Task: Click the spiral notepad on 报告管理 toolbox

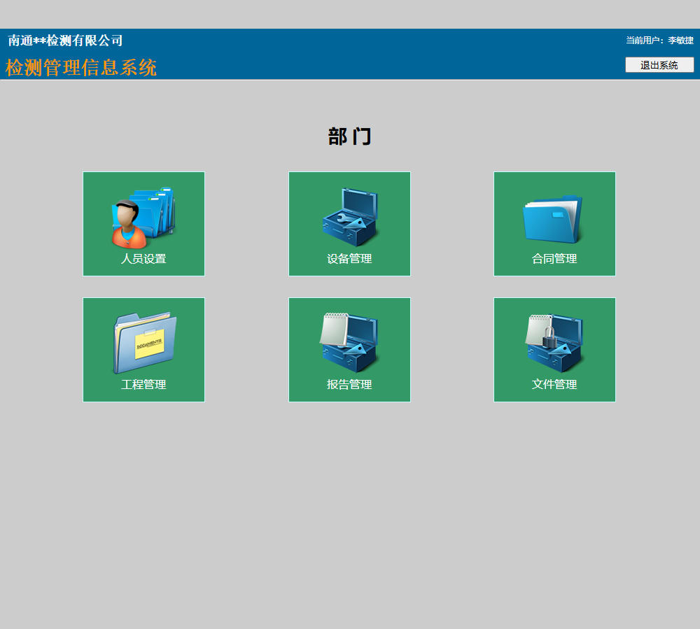Action: click(334, 329)
